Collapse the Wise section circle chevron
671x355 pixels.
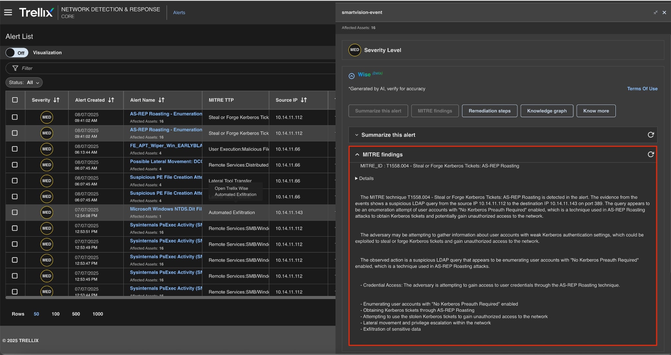352,76
